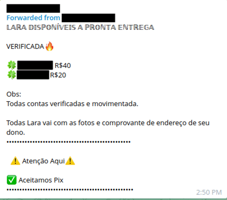The image size is (227, 200).
Task: Click the VERIFICADA text
Action: (x=25, y=47)
